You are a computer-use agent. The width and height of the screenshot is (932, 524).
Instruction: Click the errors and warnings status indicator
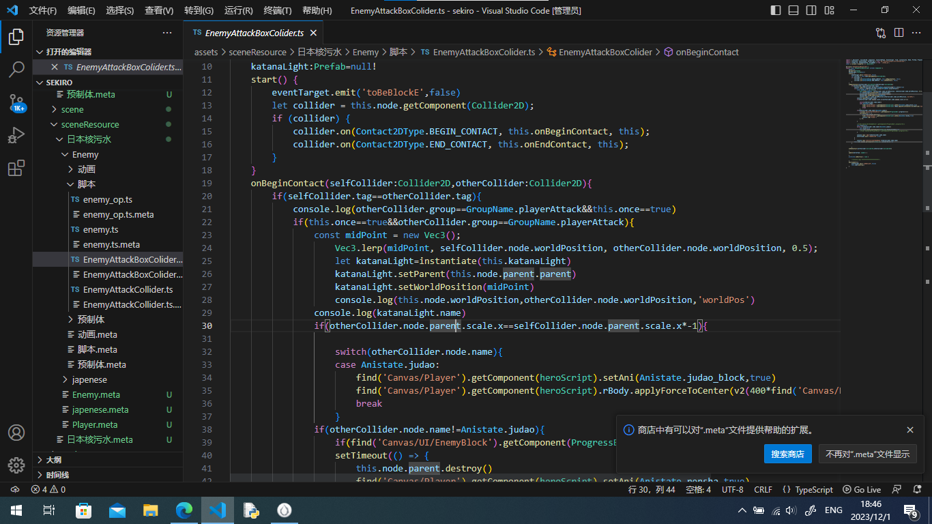pyautogui.click(x=48, y=489)
